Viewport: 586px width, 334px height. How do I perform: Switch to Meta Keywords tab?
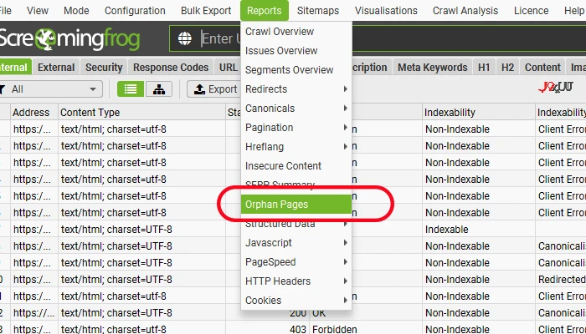point(433,68)
